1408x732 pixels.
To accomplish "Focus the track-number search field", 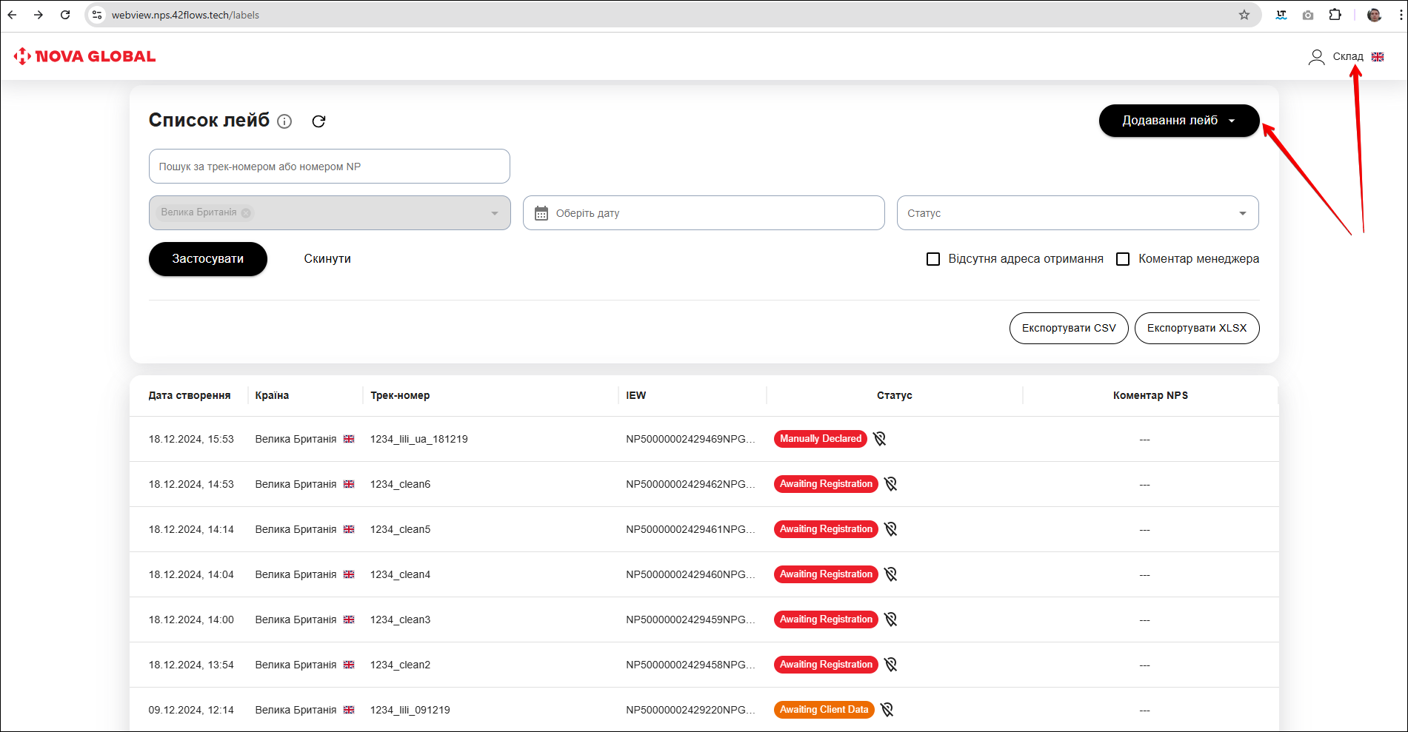I will click(x=330, y=167).
